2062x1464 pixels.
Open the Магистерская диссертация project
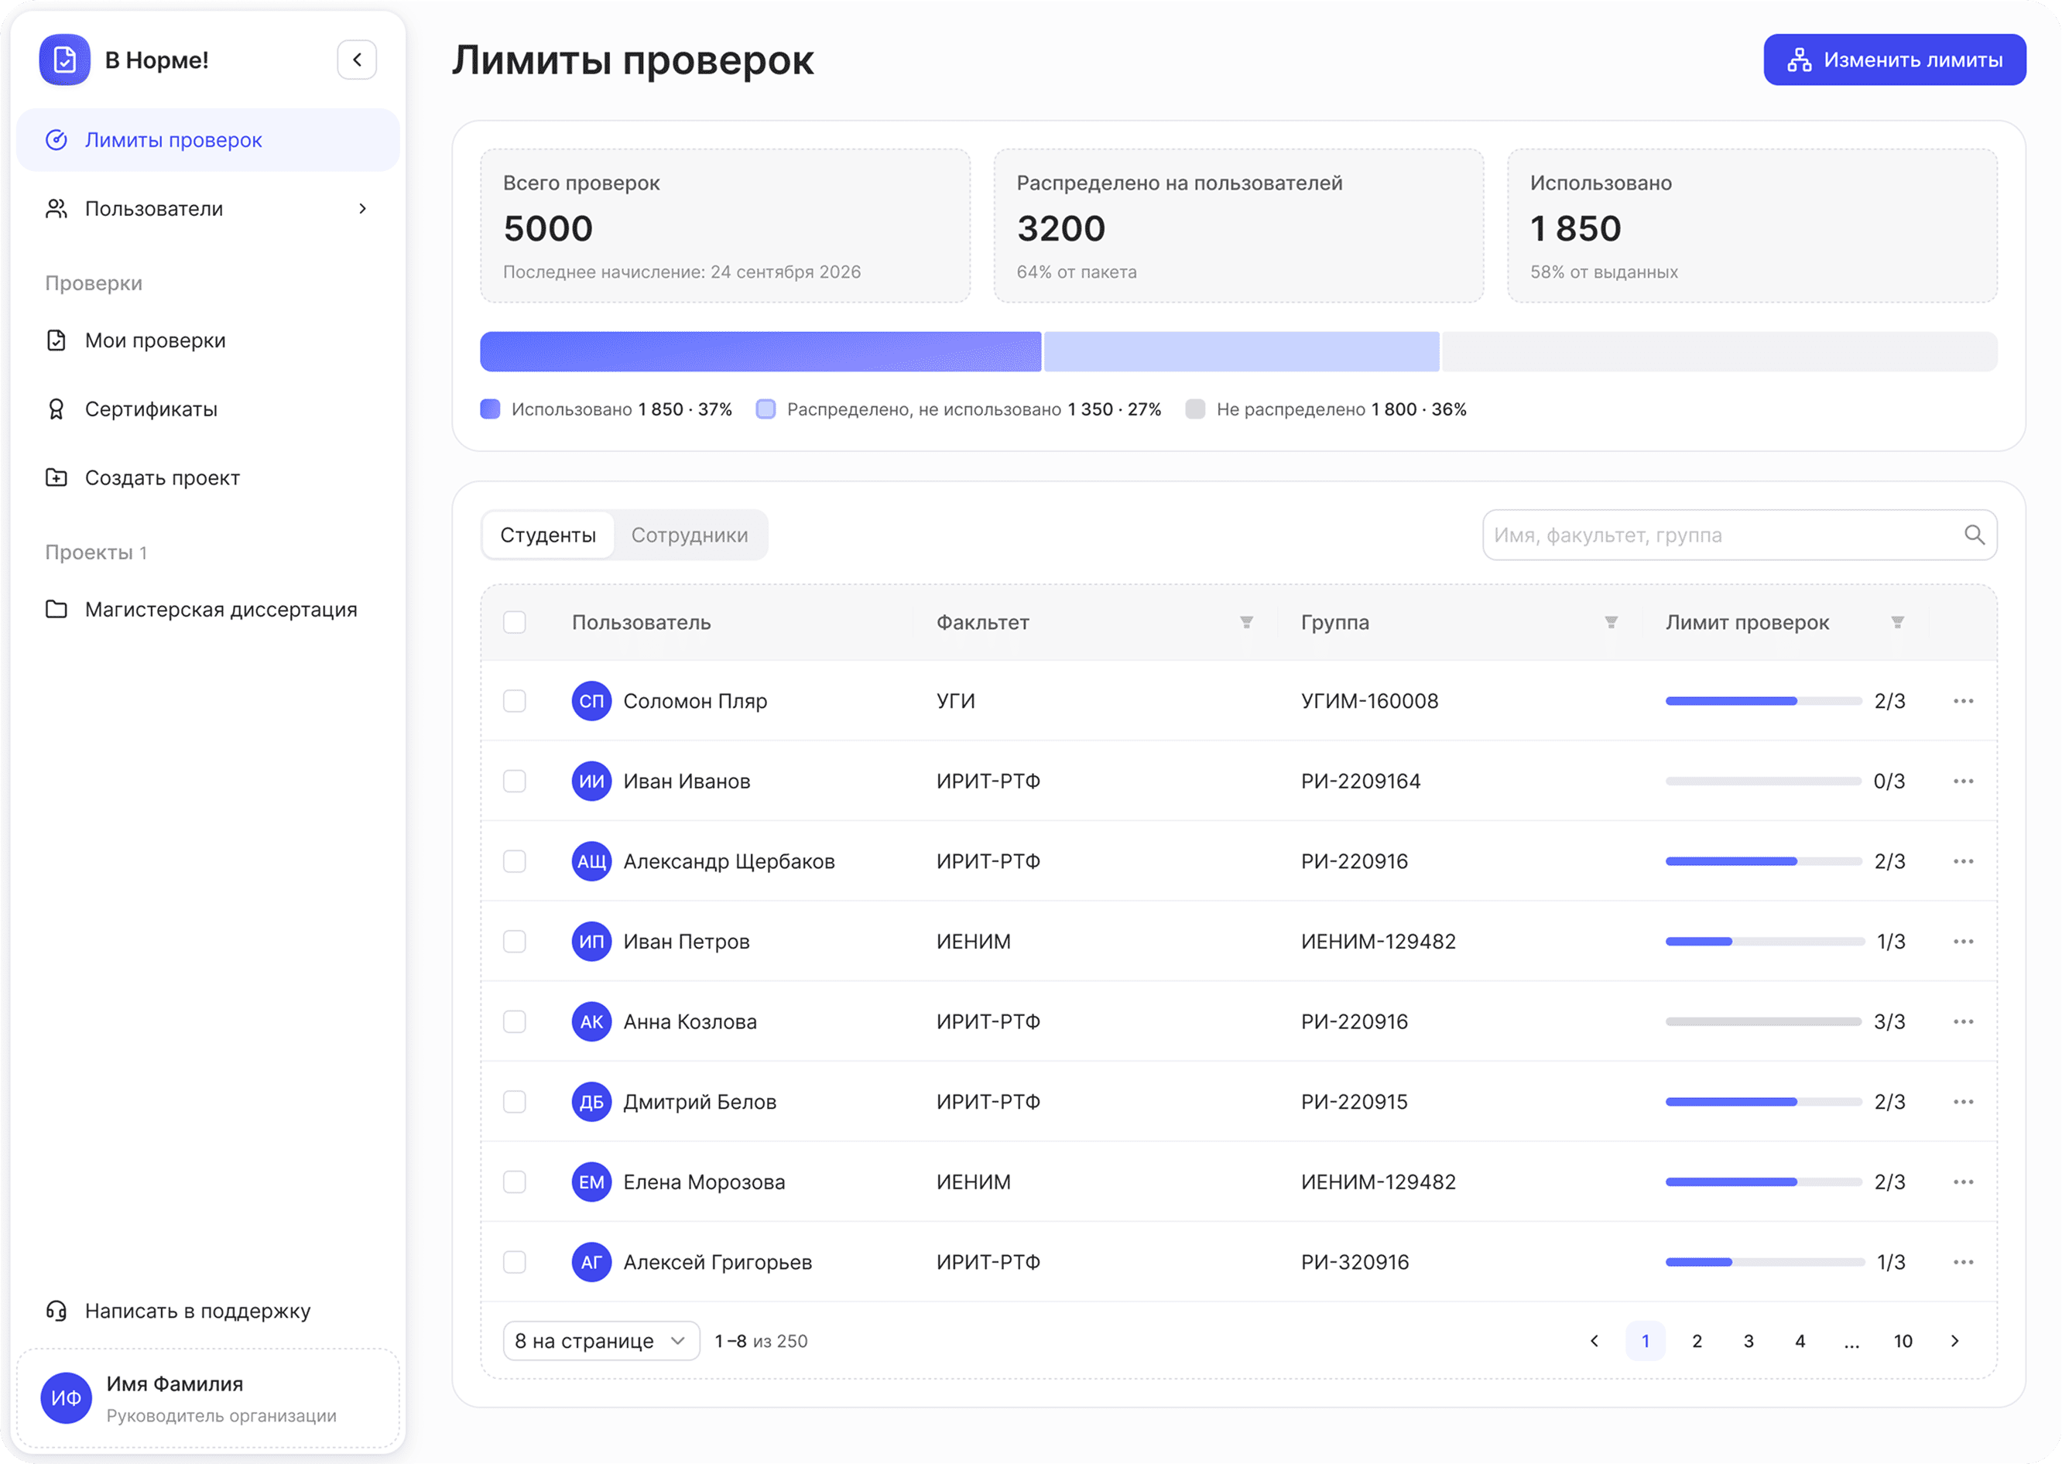tap(208, 611)
